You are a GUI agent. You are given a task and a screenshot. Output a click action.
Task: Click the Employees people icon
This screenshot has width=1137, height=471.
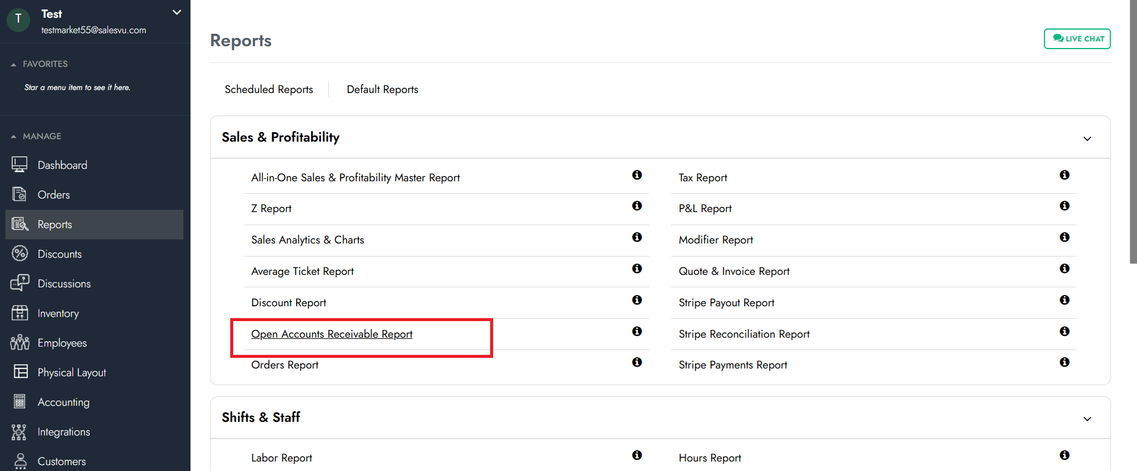click(20, 342)
